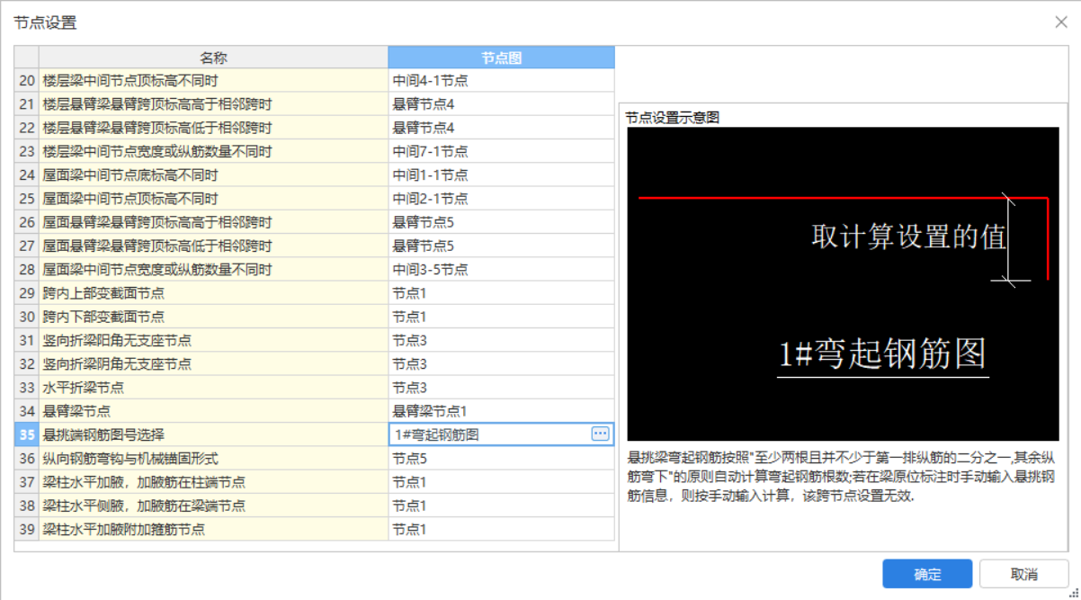Select row 屋面梁中间节点顶标高不同时
Viewport: 1081px width, 600px height.
coord(213,199)
